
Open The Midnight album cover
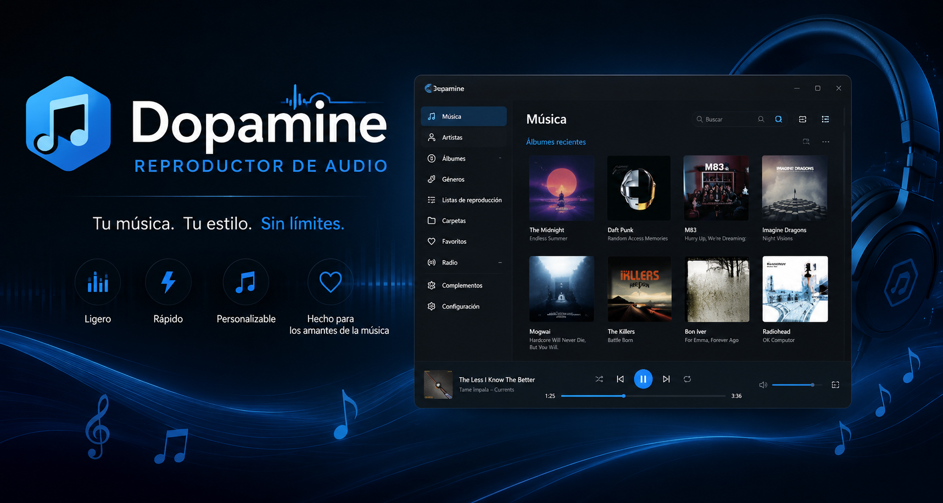tap(561, 188)
